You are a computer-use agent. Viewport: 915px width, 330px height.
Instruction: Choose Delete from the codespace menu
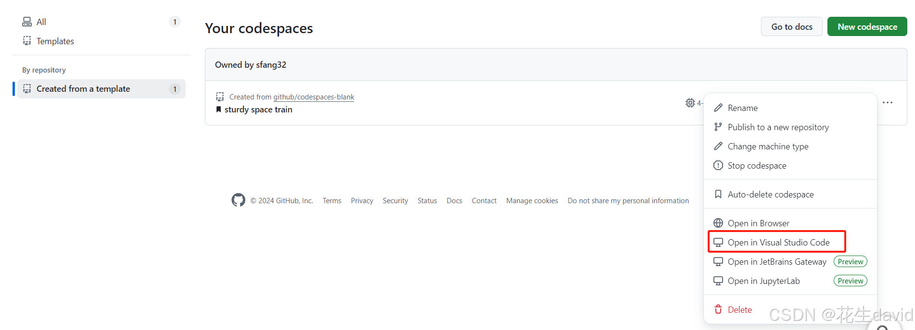(790, 309)
